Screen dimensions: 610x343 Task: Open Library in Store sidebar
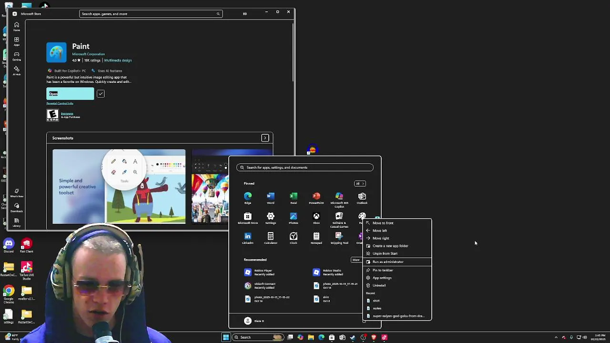17,222
